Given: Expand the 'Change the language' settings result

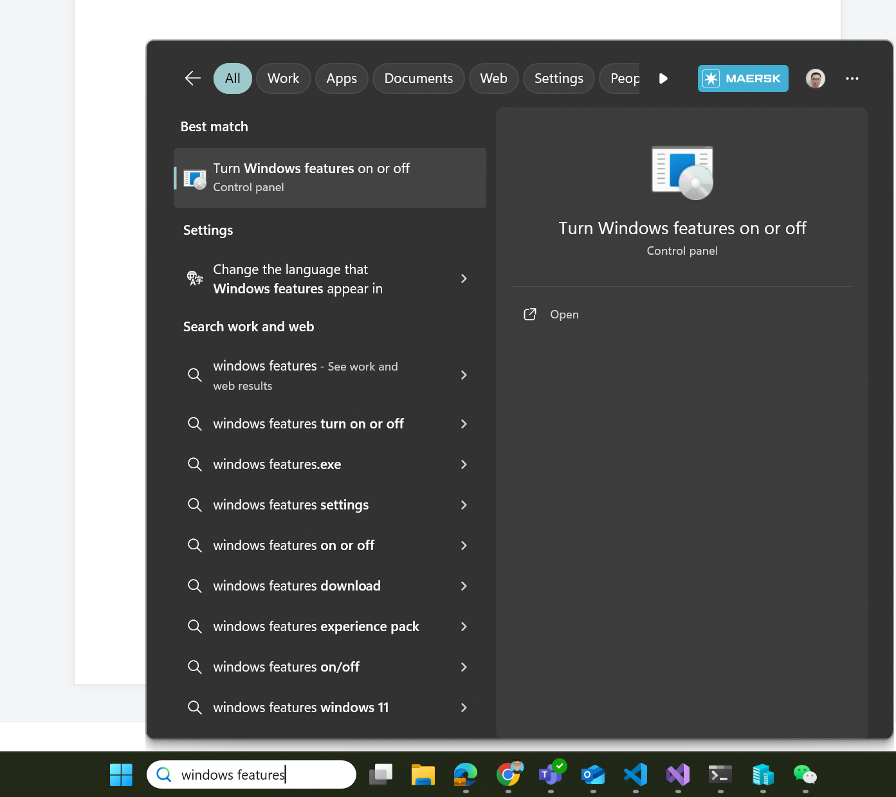Looking at the screenshot, I should tap(464, 279).
